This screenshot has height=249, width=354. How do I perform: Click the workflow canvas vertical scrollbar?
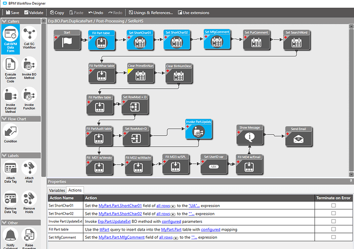click(x=351, y=100)
